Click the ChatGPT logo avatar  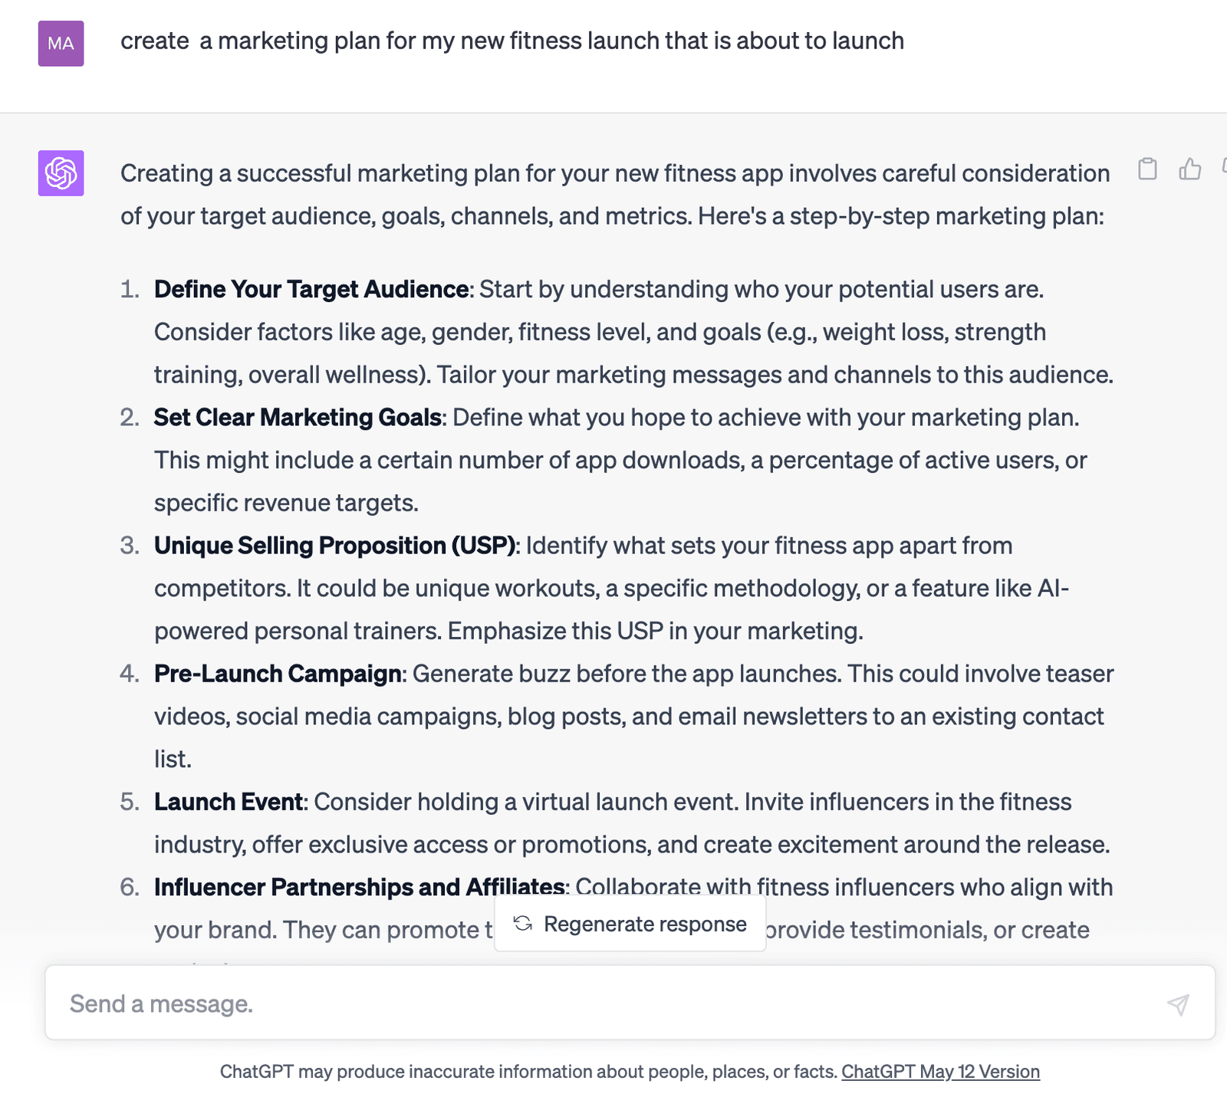point(61,173)
